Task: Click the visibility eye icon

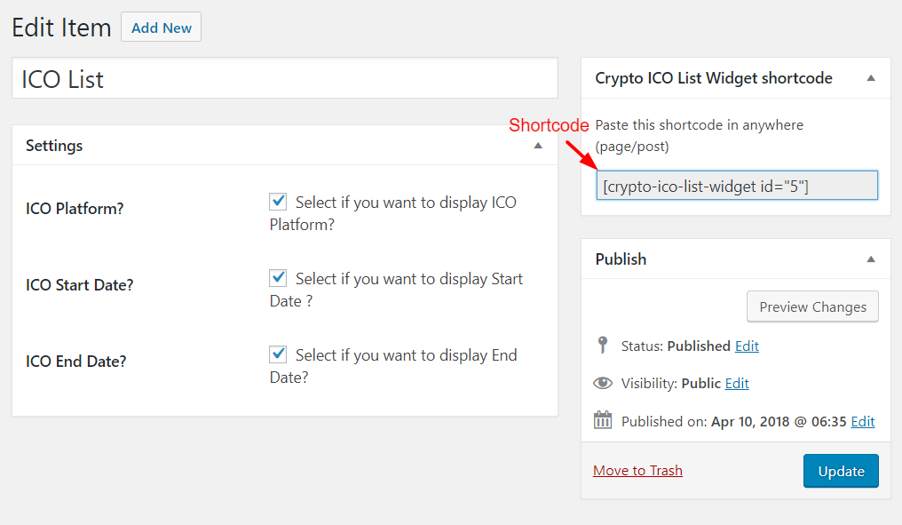Action: (603, 383)
